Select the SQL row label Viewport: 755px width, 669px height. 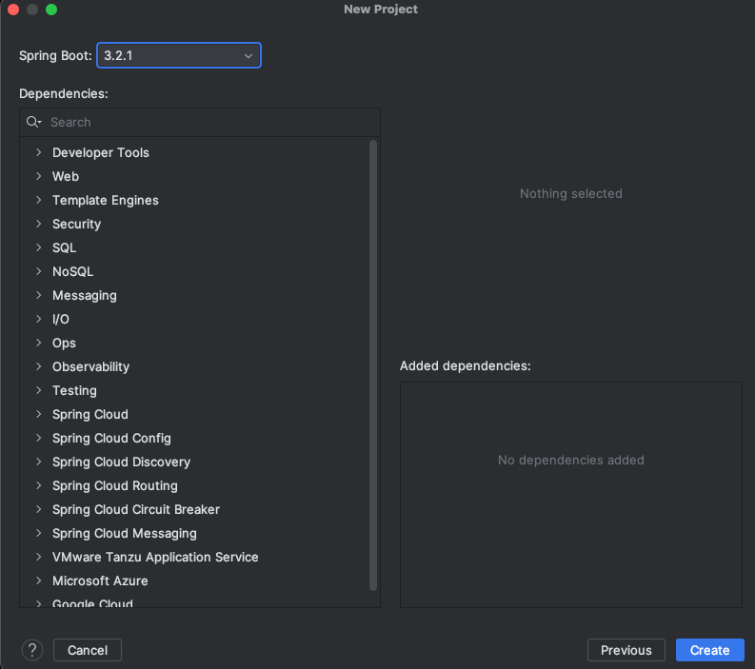[x=64, y=247]
